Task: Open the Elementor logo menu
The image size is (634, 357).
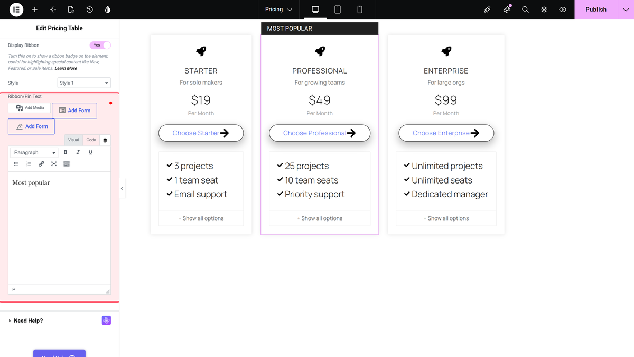Action: click(16, 10)
